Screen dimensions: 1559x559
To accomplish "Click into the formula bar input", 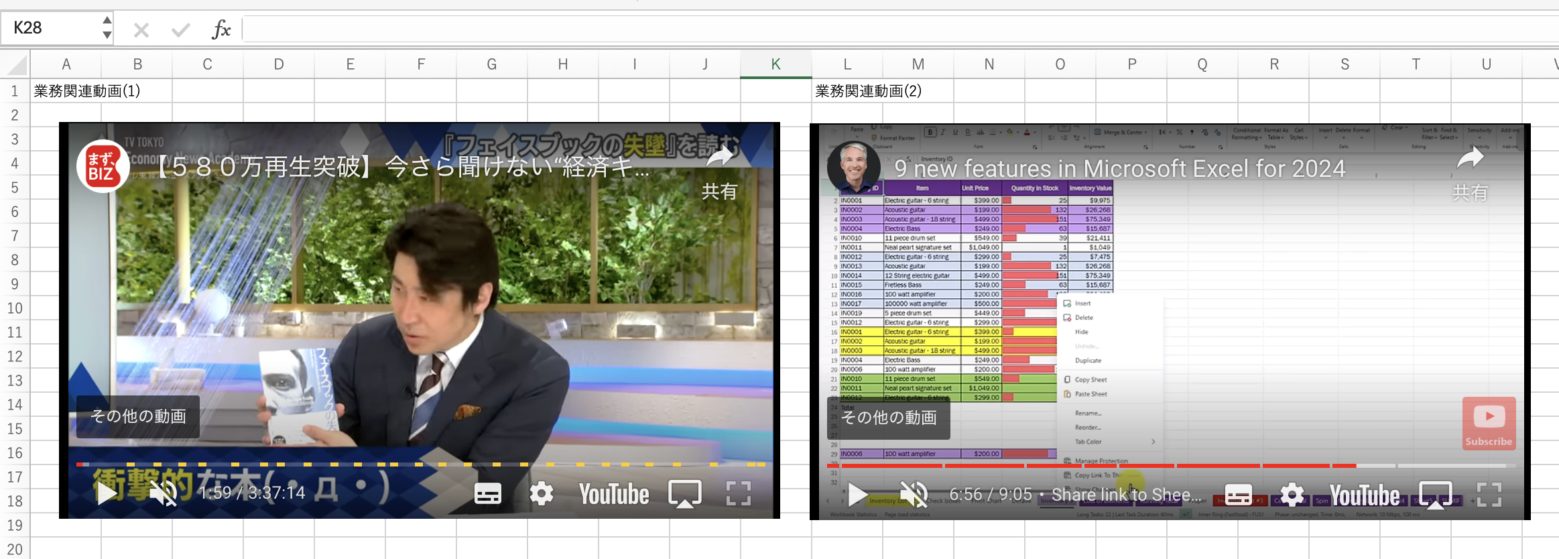I will [x=900, y=29].
